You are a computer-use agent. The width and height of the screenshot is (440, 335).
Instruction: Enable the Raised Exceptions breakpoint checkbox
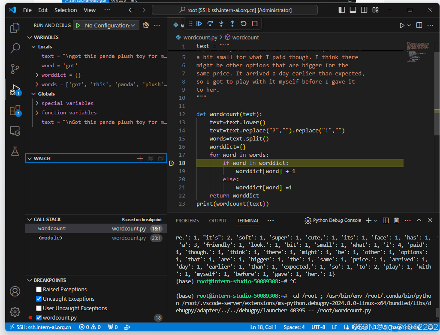39,289
